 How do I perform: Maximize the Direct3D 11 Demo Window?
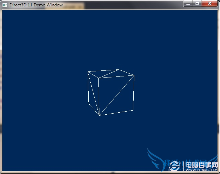click(x=197, y=4)
